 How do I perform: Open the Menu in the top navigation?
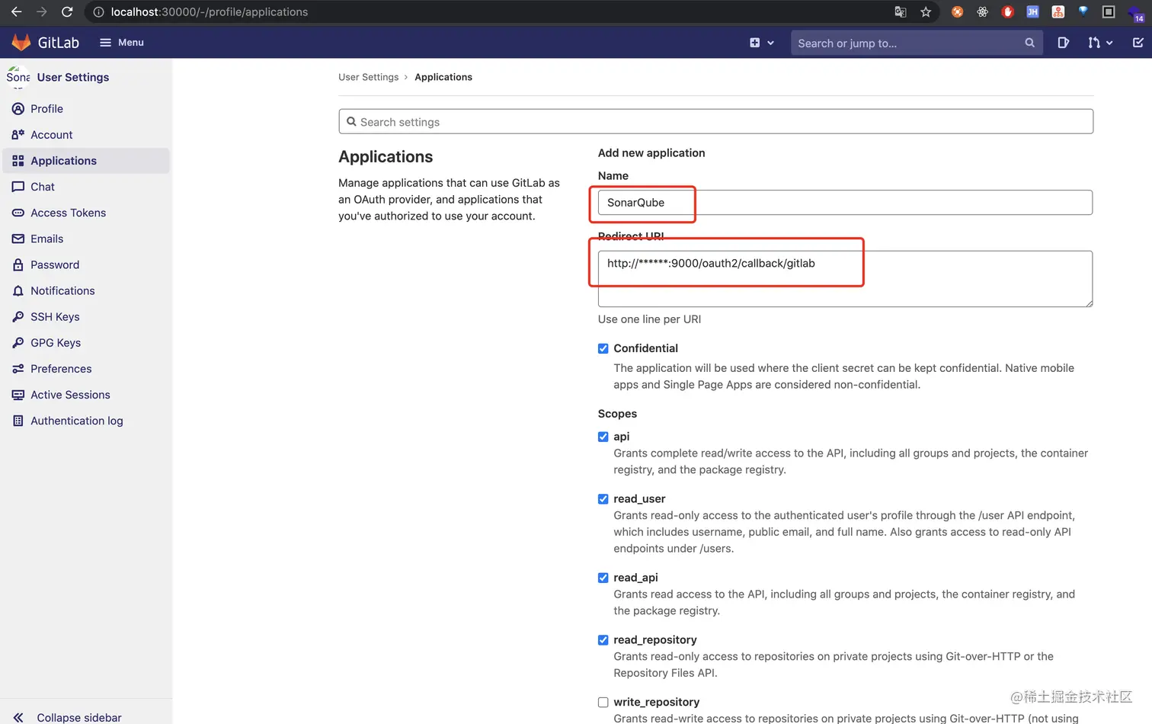click(121, 43)
